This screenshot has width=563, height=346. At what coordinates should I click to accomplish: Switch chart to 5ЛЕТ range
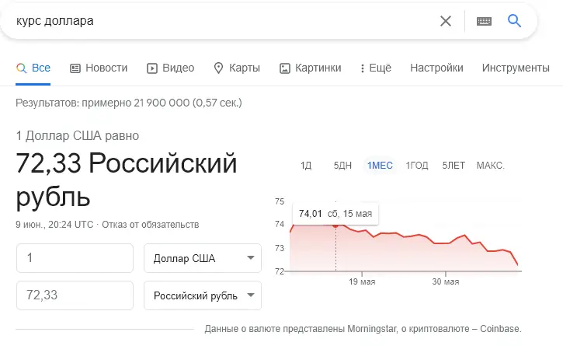454,166
